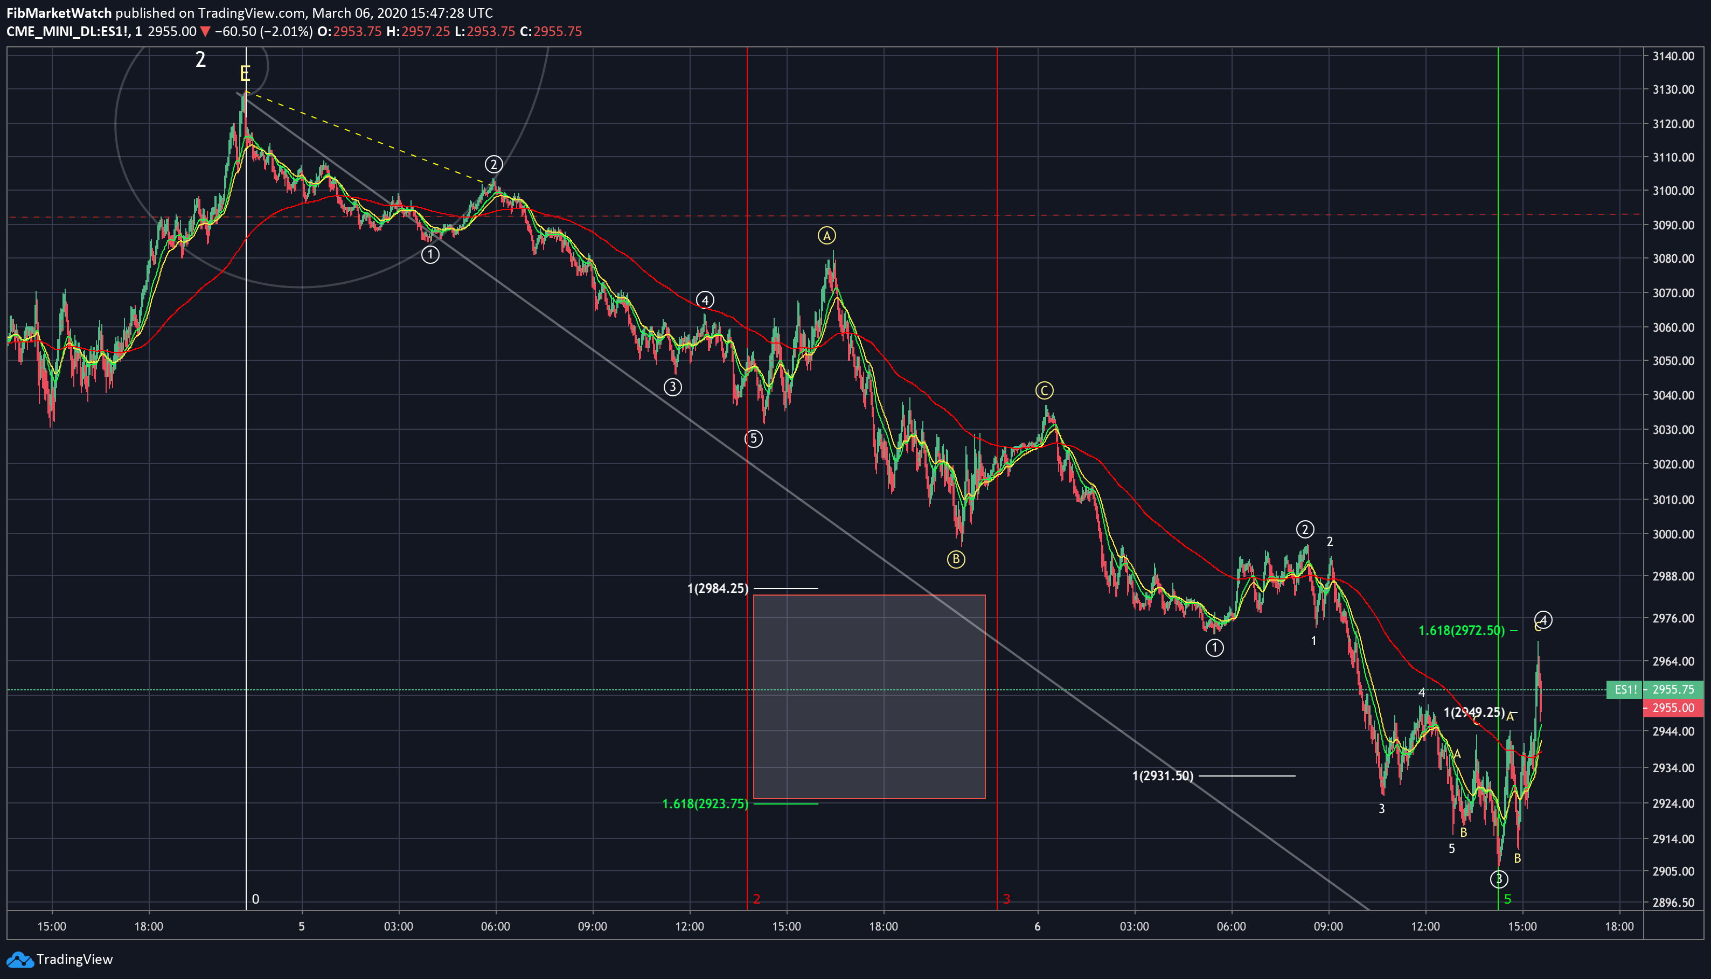Click the green 5 vertical line label
This screenshot has width=1711, height=979.
coord(1507,899)
